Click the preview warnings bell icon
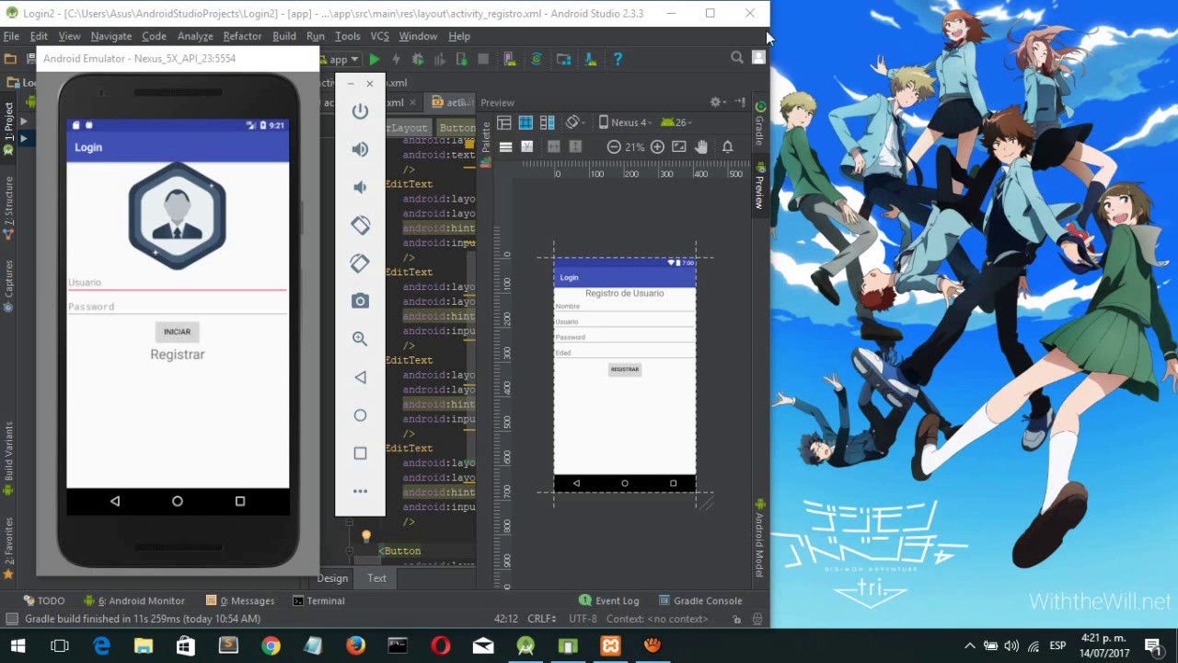The width and height of the screenshot is (1178, 663). pos(727,146)
